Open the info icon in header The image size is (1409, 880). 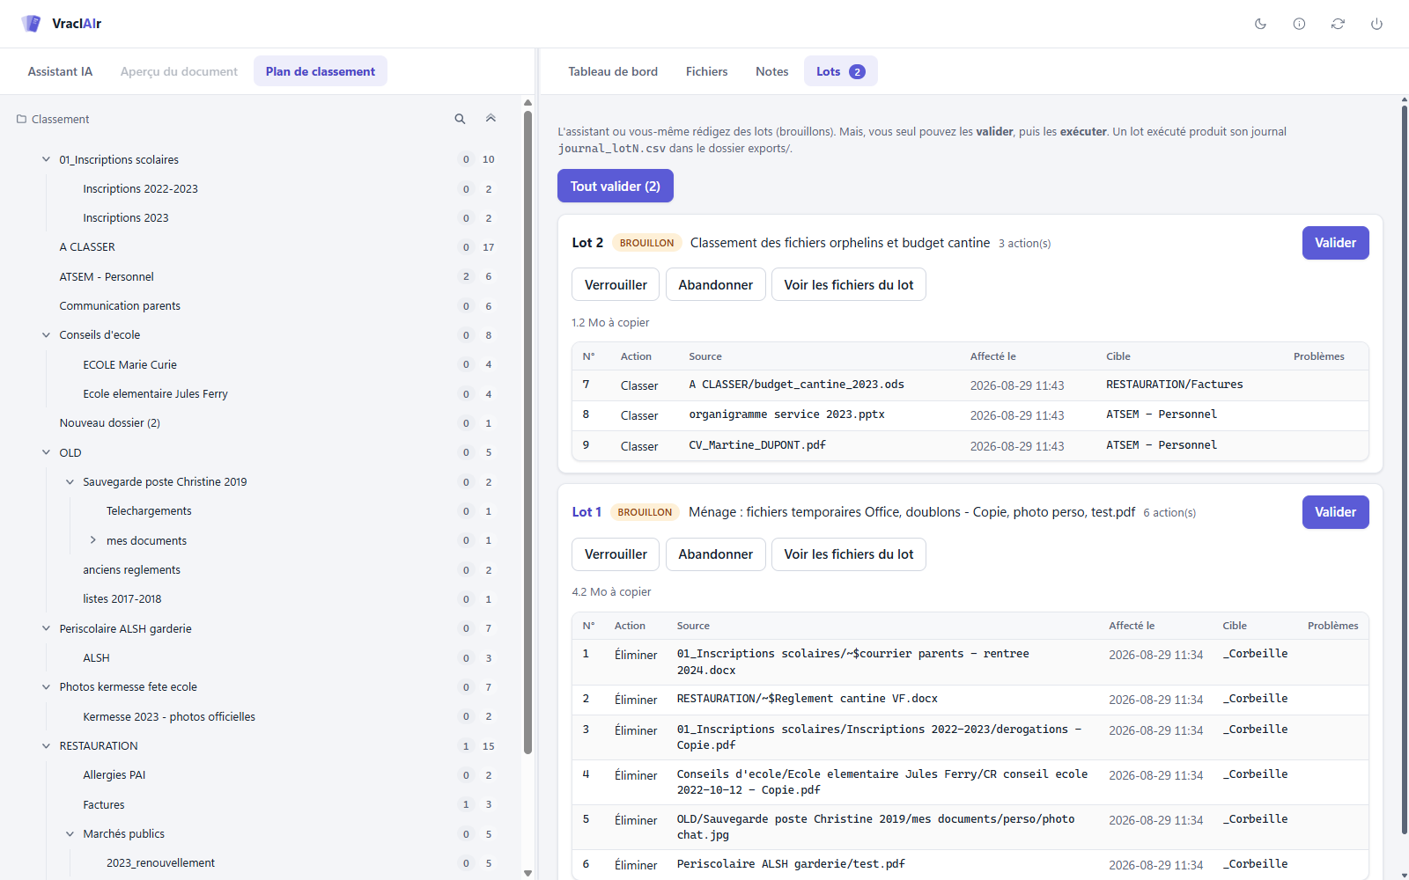[1299, 24]
